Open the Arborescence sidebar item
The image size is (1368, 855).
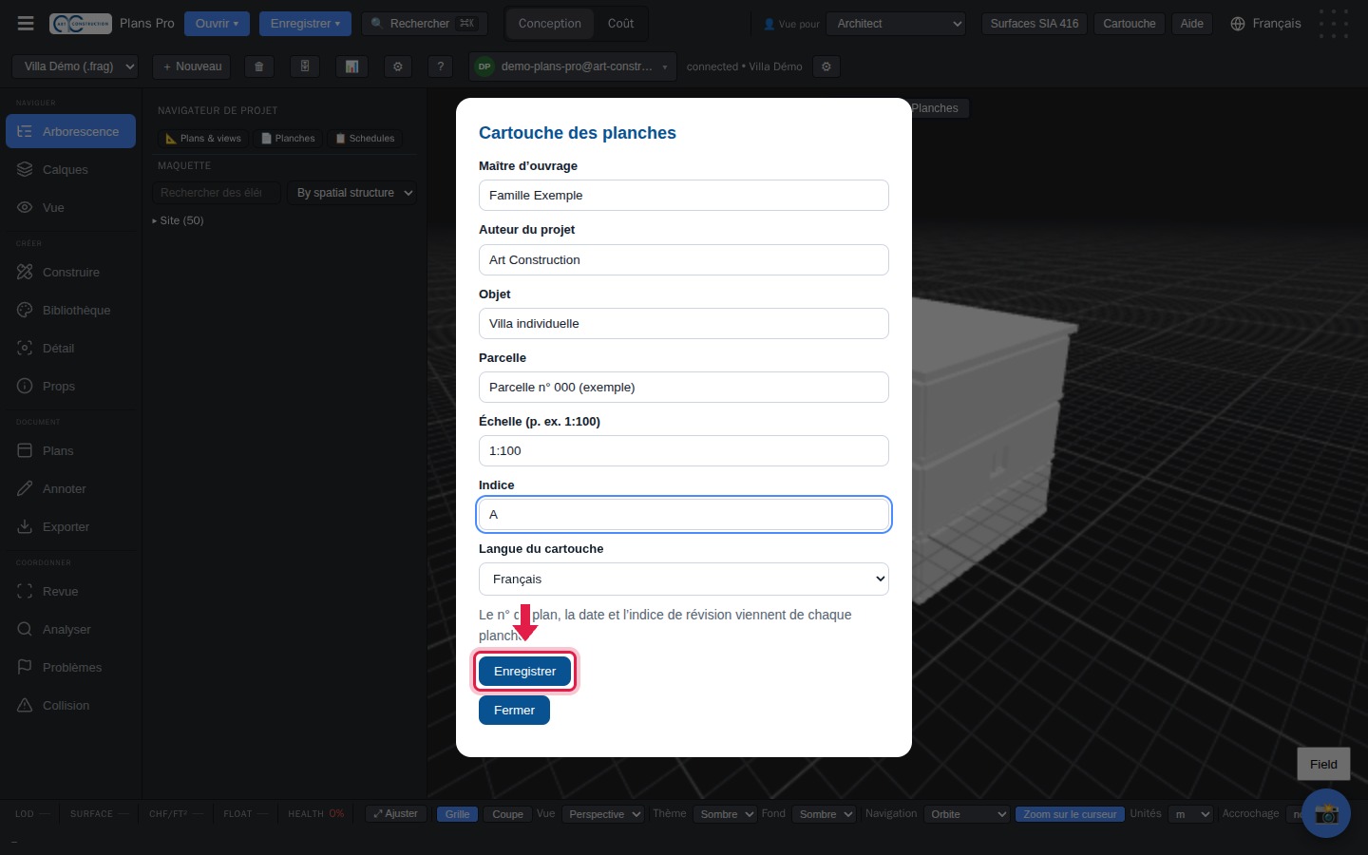click(71, 131)
